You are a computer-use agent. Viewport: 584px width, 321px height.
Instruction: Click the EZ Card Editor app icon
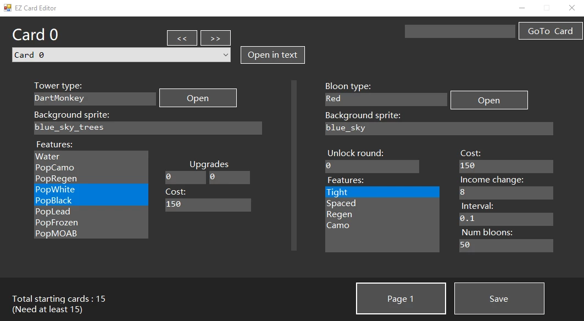point(8,8)
